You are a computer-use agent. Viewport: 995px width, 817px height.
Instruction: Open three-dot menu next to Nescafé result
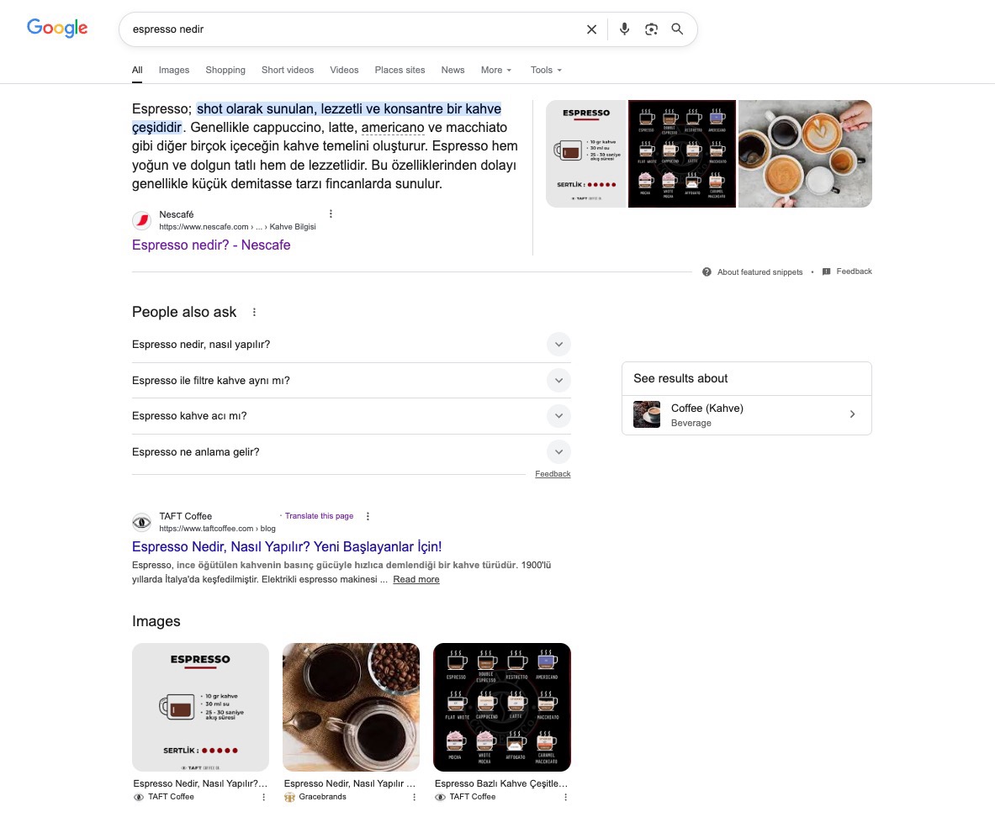coord(331,213)
